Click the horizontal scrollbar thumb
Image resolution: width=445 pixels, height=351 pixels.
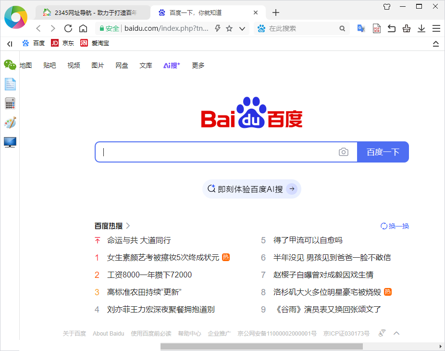tap(261, 347)
